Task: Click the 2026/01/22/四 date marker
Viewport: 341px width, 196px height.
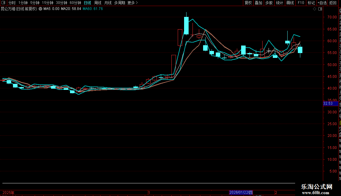Action: (x=241, y=192)
